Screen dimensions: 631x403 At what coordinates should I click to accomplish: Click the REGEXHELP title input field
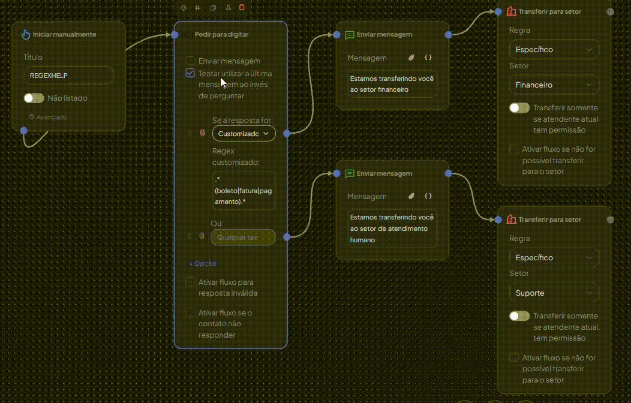point(68,76)
